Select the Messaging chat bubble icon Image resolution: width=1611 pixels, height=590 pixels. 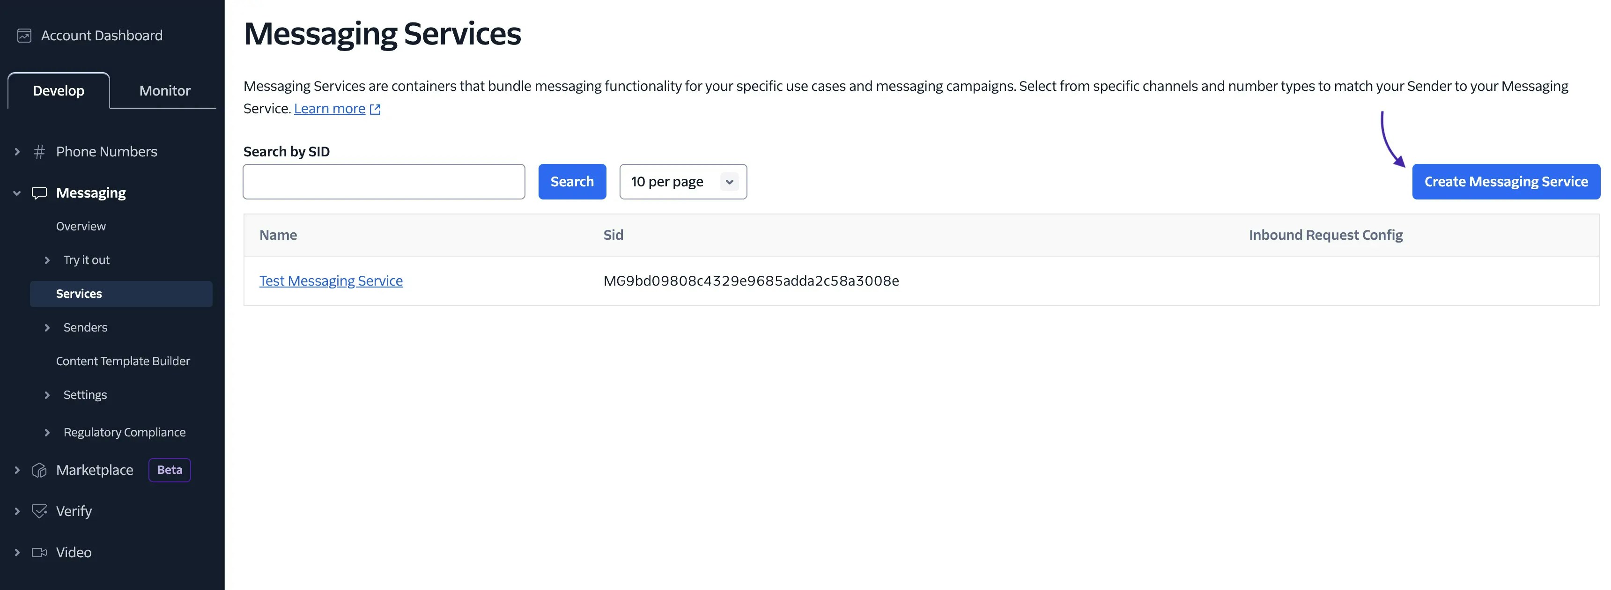click(x=39, y=192)
